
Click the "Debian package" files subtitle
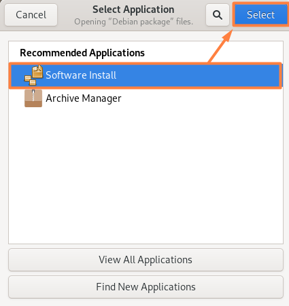(x=134, y=22)
